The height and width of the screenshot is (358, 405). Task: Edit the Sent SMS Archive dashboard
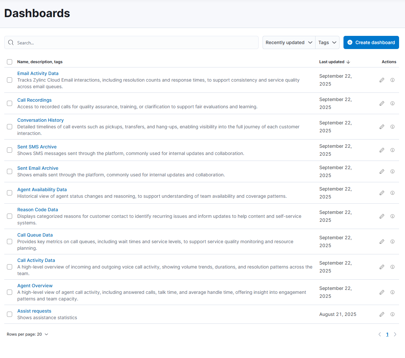[x=382, y=150]
